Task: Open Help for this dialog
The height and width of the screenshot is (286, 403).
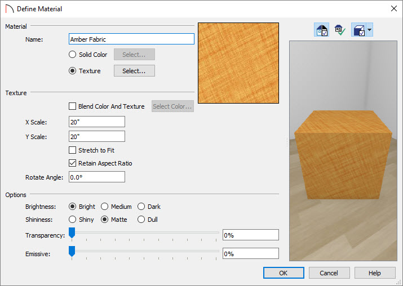Action: coord(375,273)
